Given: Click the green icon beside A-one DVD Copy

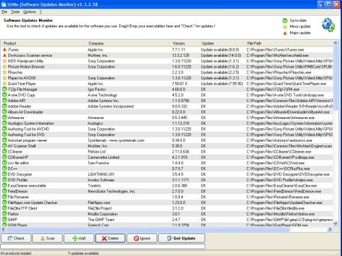Looking at the screenshot, I should [x=5, y=95].
